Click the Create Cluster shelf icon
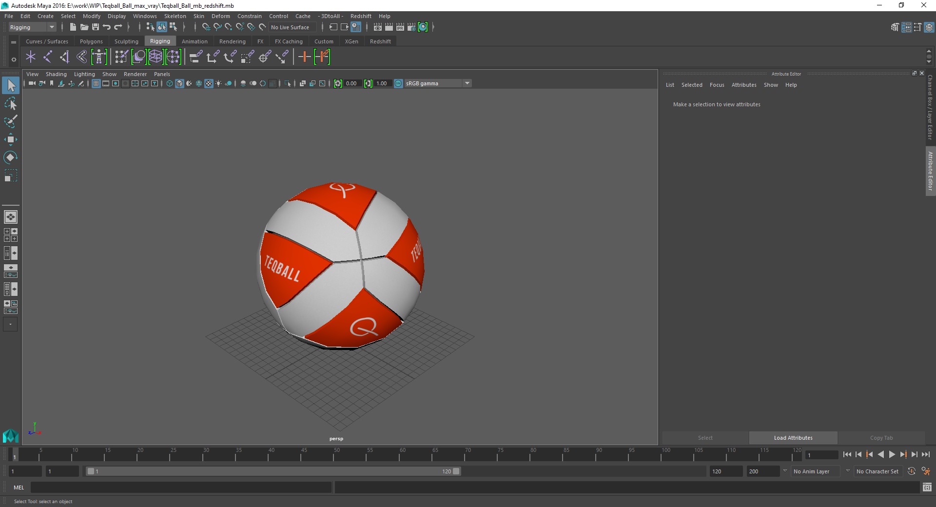 (x=173, y=57)
